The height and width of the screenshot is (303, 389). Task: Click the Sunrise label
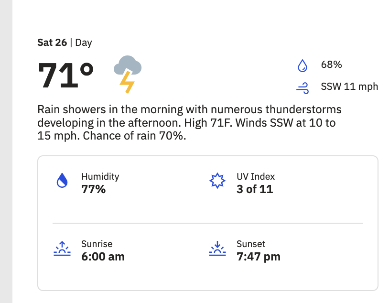tap(97, 244)
